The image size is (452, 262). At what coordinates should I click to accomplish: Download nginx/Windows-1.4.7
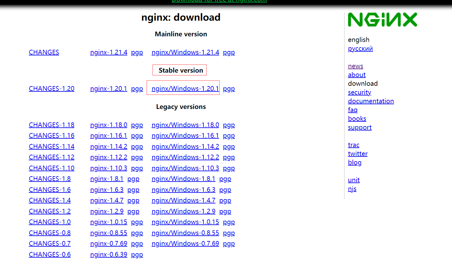point(183,200)
